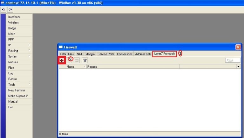Open Manual from the sidebar menu
Viewport: 244px width, 138px height.
point(19,101)
